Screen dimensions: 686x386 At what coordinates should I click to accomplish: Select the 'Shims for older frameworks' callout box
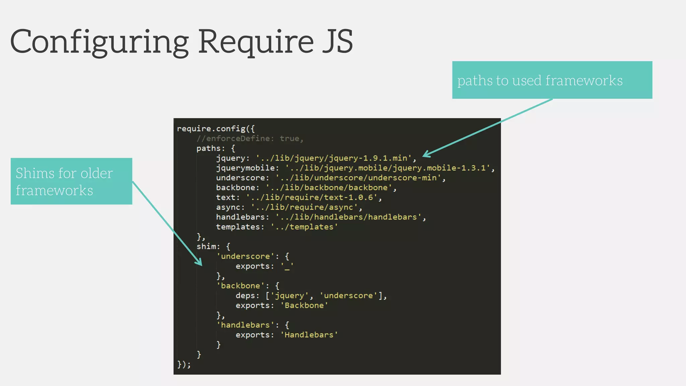coord(71,181)
